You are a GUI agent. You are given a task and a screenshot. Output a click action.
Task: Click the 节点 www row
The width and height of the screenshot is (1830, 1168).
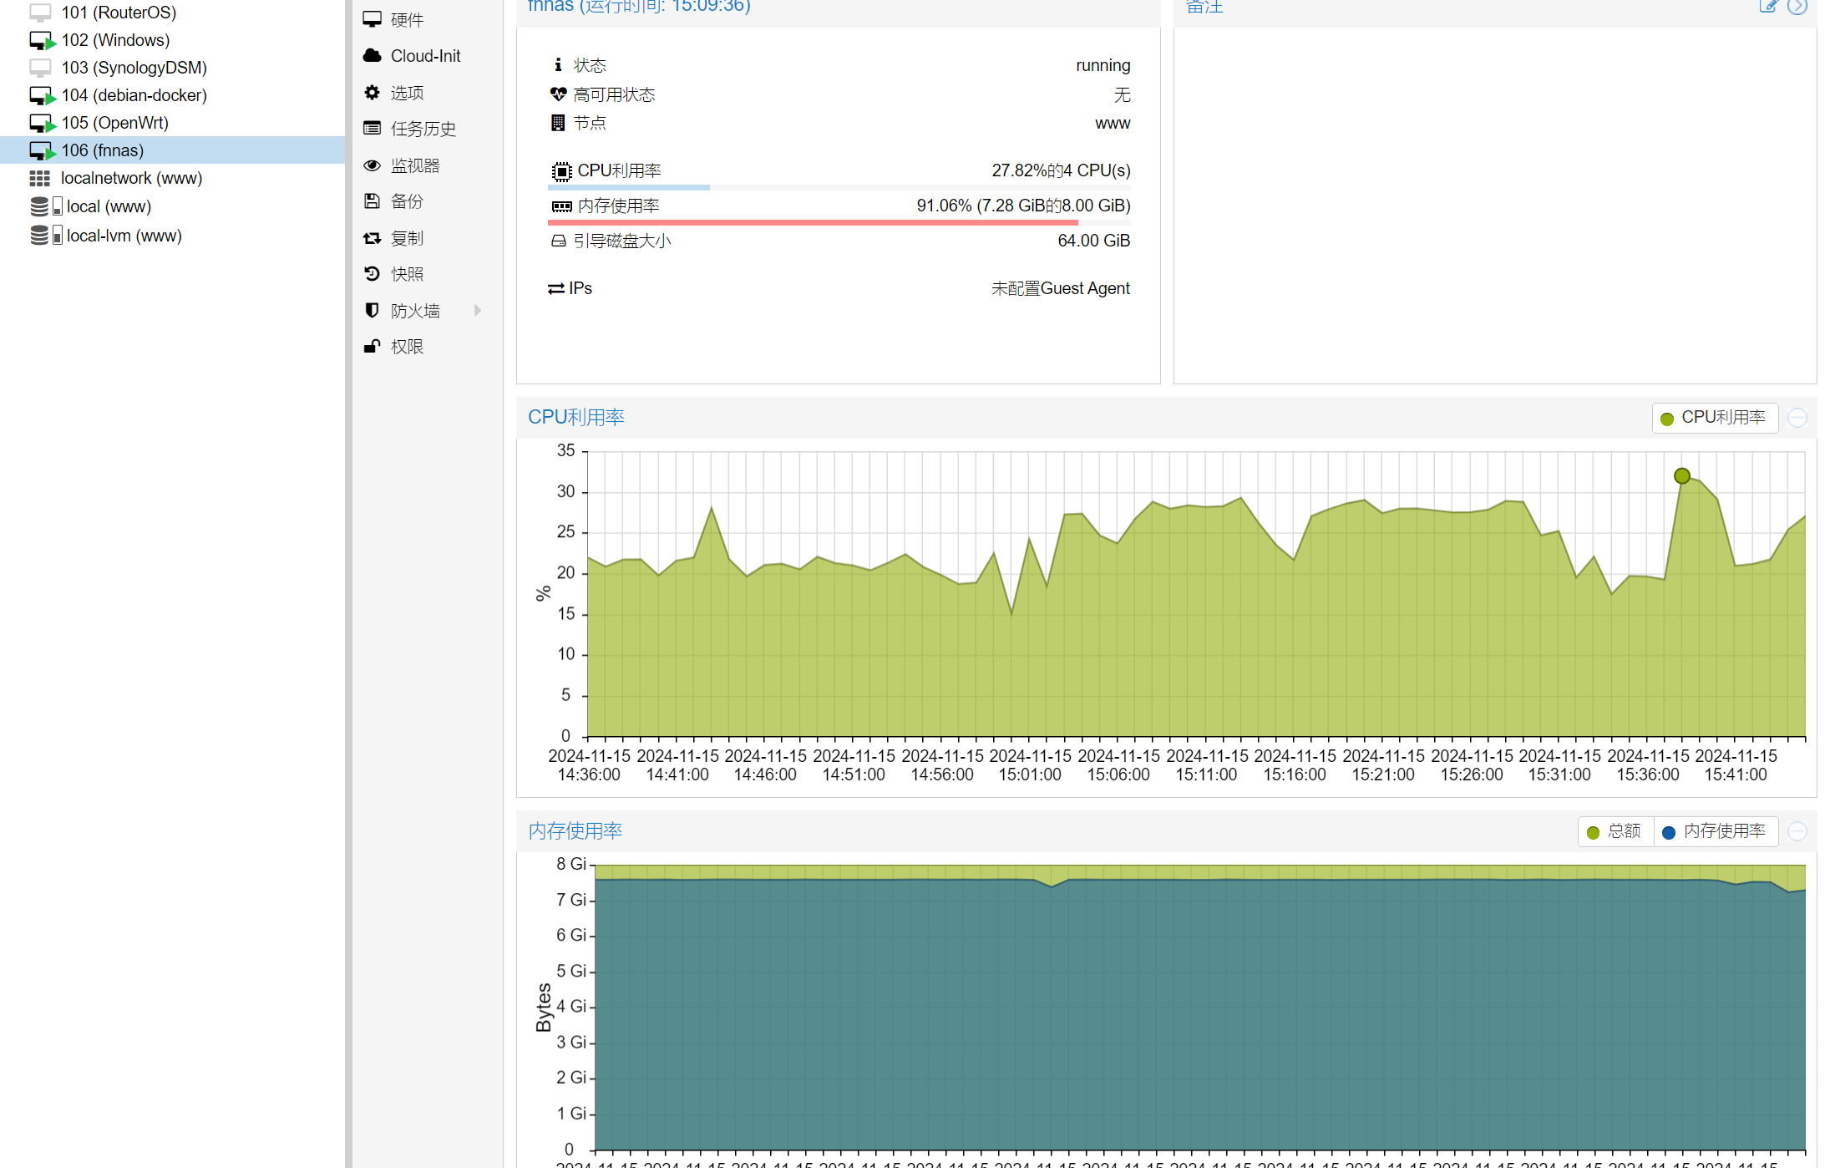click(839, 123)
